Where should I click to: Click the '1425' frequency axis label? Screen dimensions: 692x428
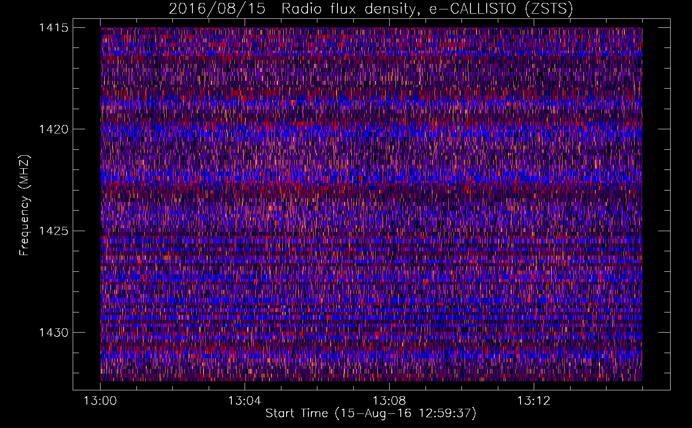pos(53,231)
